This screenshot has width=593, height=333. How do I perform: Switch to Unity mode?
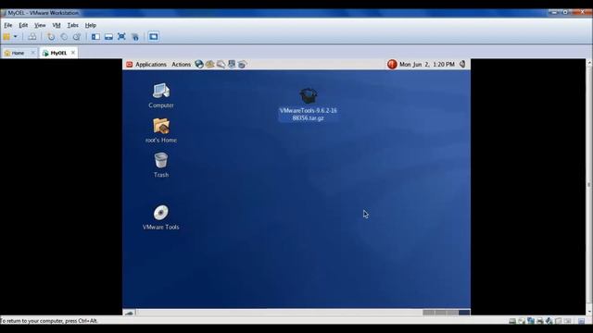pos(135,37)
